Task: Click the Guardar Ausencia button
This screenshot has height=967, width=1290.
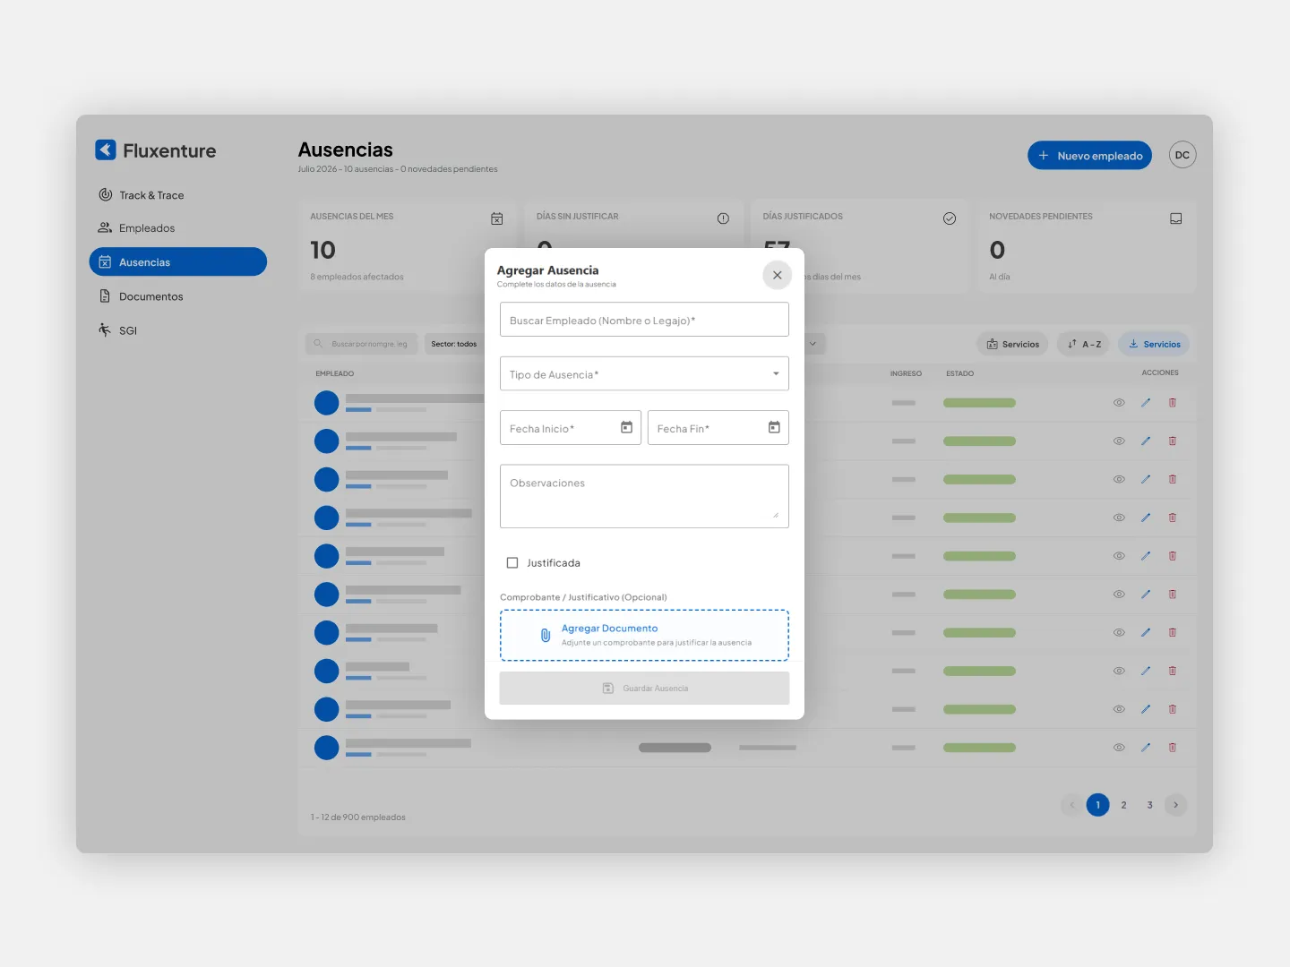Action: (x=644, y=688)
